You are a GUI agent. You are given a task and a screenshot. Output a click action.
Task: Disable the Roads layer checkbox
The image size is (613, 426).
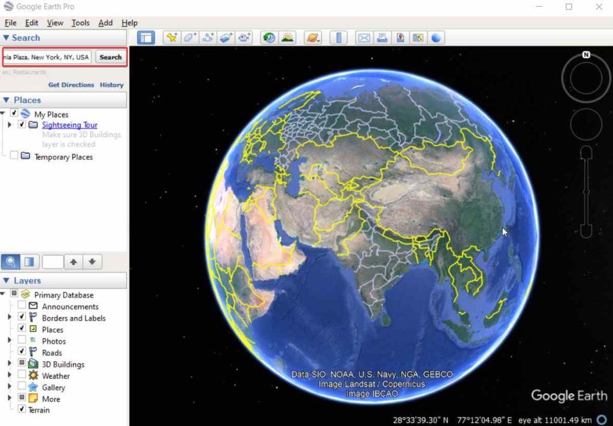pos(22,351)
